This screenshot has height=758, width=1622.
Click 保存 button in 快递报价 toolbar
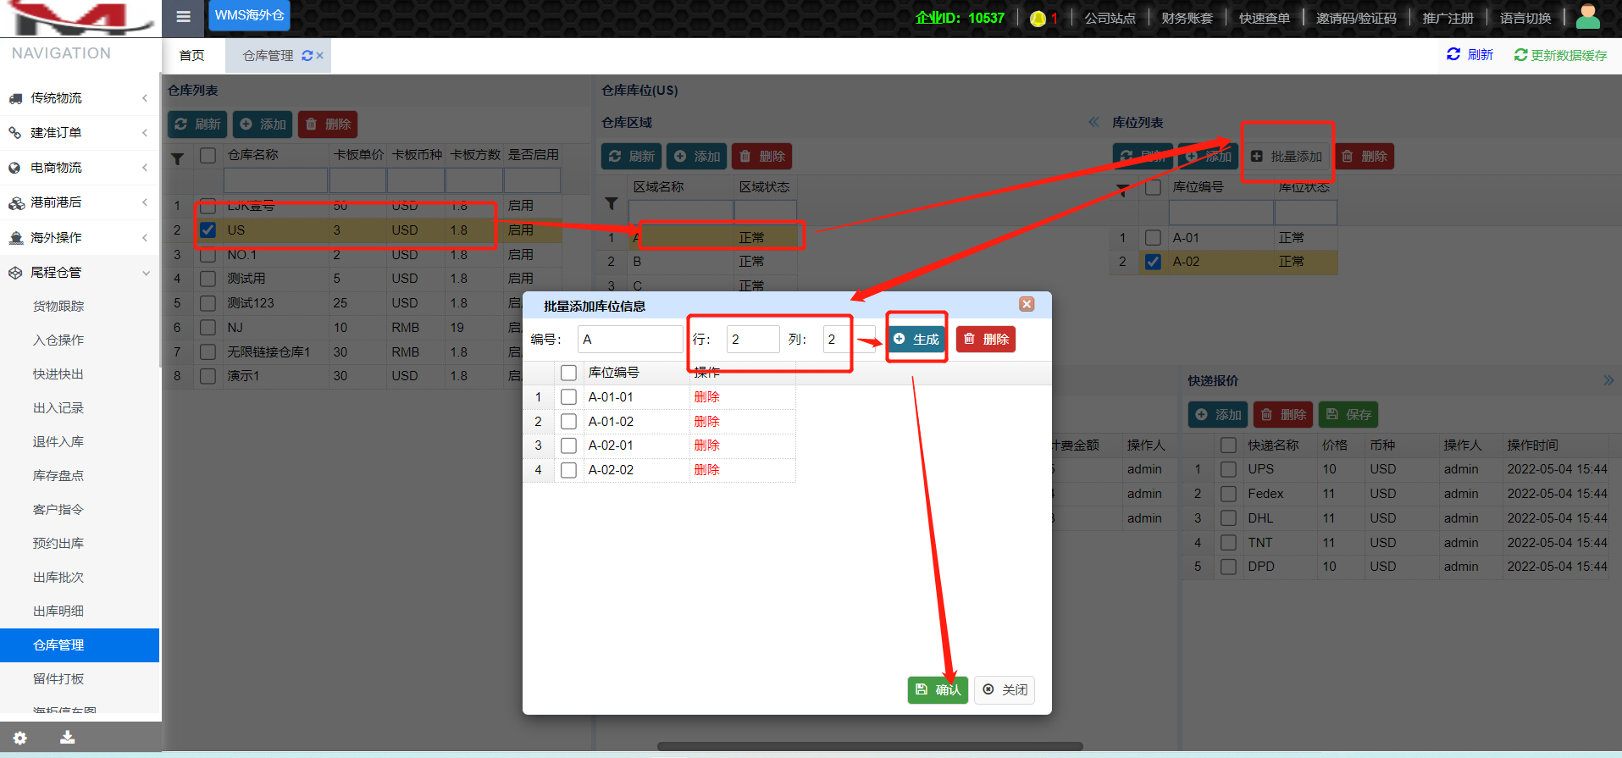coord(1348,415)
